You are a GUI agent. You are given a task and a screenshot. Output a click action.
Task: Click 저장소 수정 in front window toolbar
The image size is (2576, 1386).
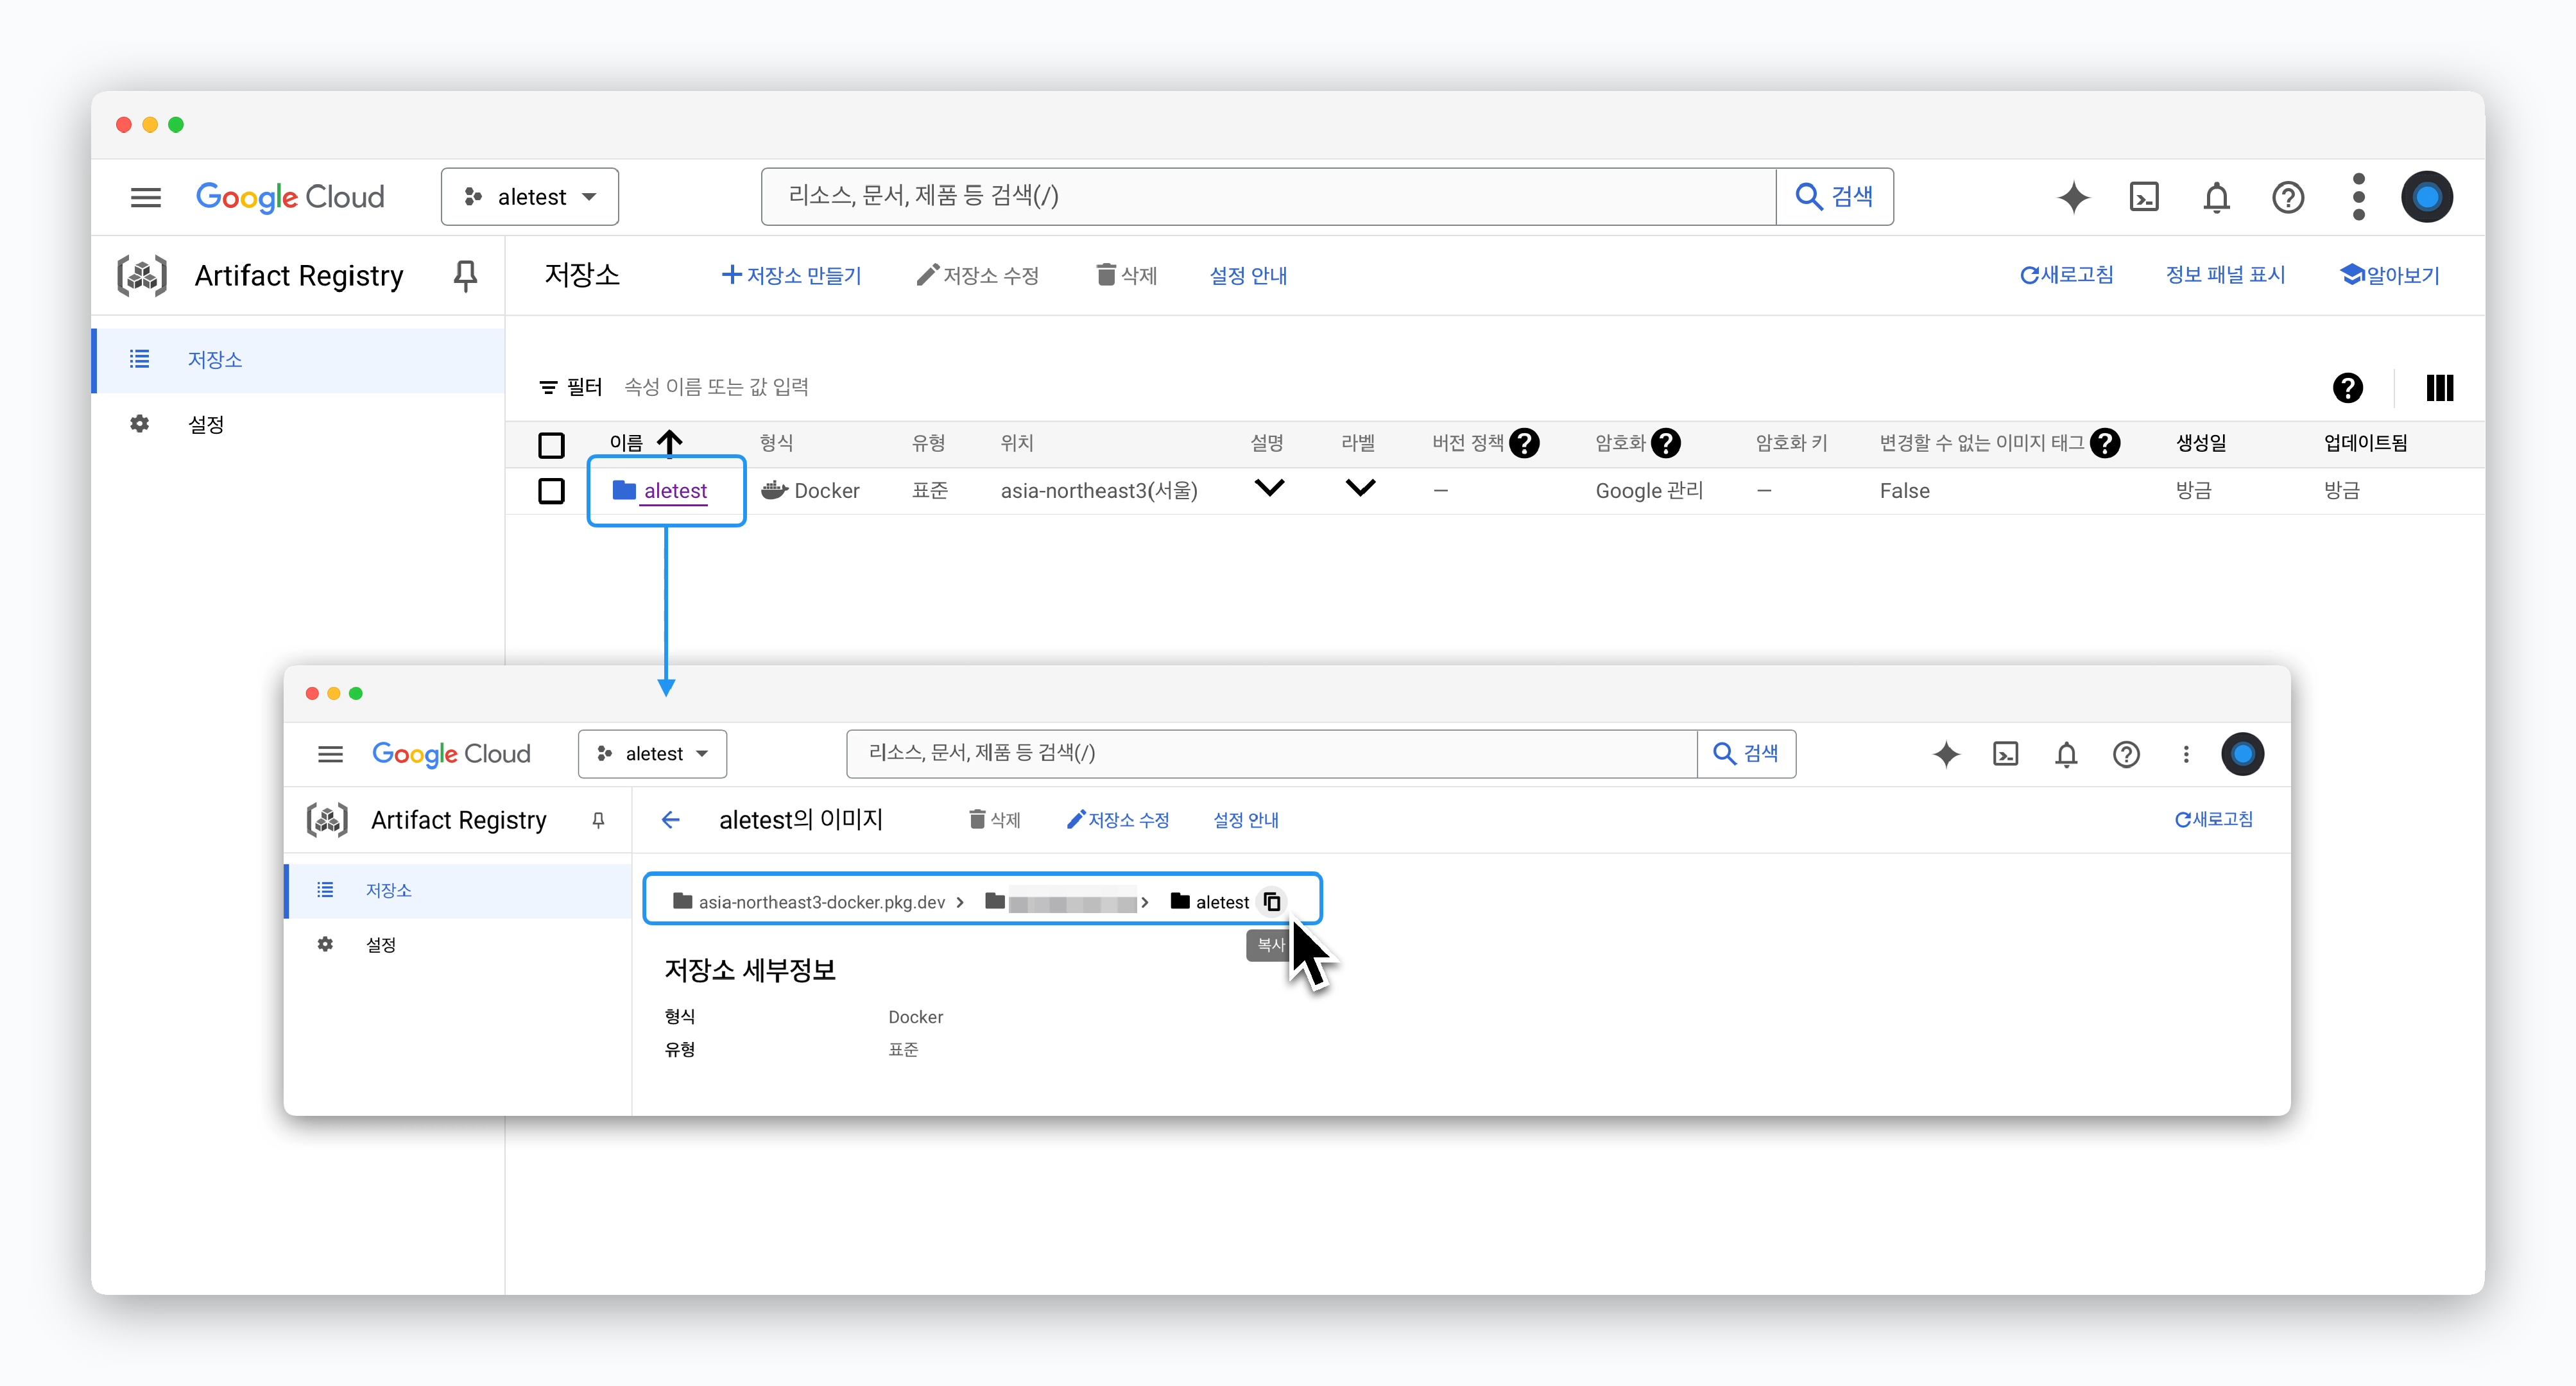pos(1118,820)
